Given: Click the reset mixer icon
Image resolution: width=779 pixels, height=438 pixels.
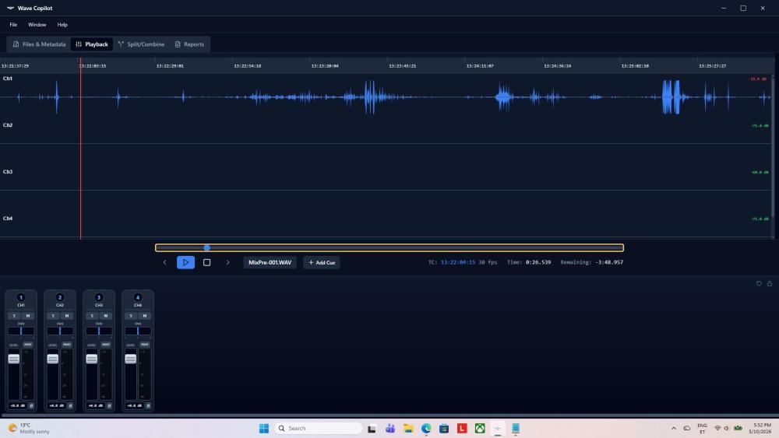Looking at the screenshot, I should tap(759, 283).
